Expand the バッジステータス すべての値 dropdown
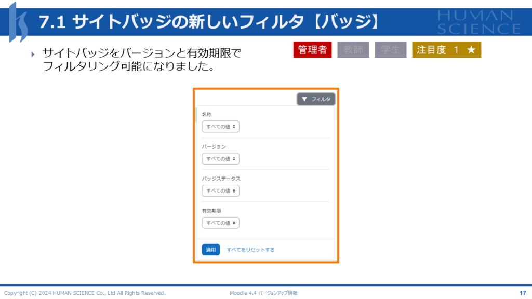532x299 pixels. coord(220,191)
